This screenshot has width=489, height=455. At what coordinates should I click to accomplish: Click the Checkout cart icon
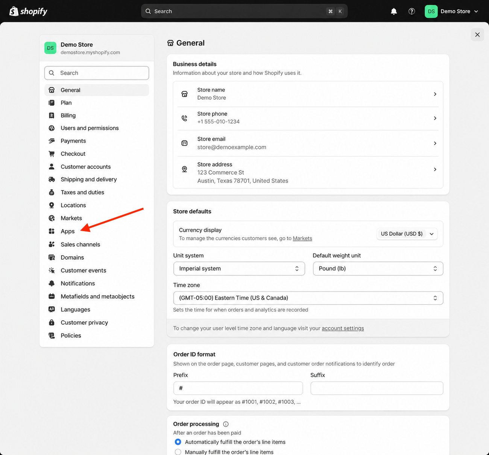(52, 154)
